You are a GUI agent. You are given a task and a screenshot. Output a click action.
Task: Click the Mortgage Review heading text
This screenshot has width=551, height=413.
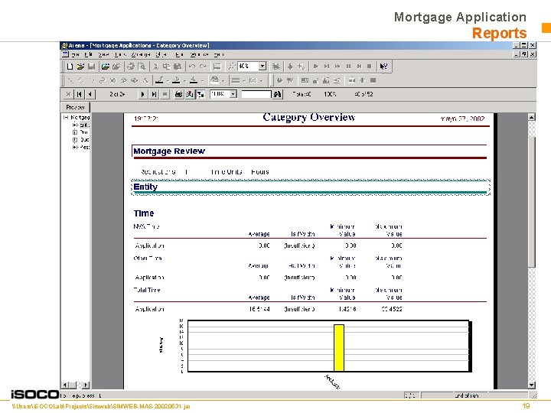[169, 151]
